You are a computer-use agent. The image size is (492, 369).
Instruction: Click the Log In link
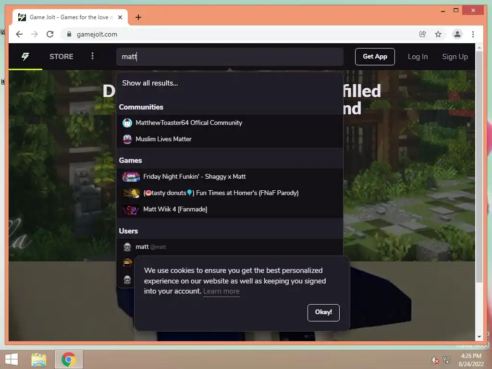(418, 57)
